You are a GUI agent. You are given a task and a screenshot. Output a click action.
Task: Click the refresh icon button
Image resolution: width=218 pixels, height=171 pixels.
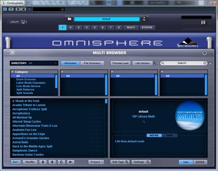pos(61,162)
